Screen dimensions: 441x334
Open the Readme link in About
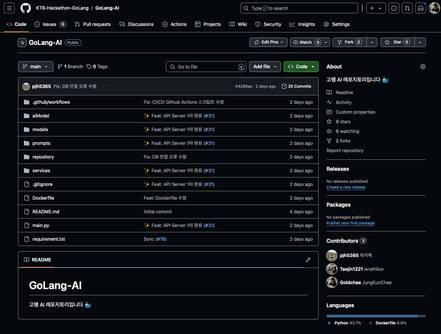(340, 92)
